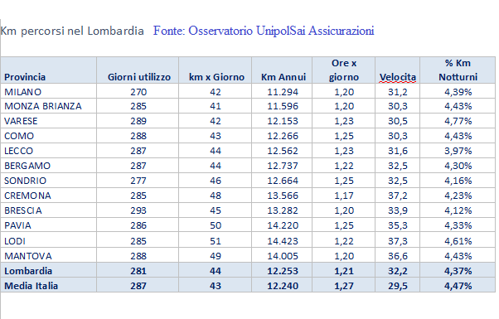This screenshot has height=319, width=499.
Task: Click Milano's Giorni utilizzo value 270
Action: pyautogui.click(x=138, y=92)
